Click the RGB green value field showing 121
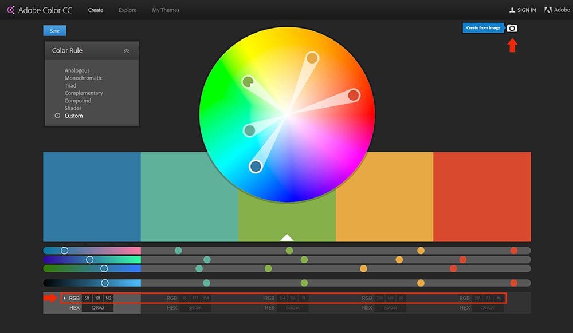The height and width of the screenshot is (333, 573). click(97, 298)
